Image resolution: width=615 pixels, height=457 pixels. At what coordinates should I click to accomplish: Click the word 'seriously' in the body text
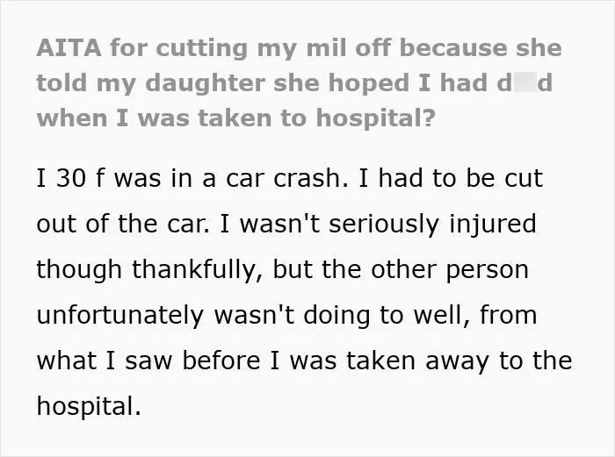coord(384,225)
